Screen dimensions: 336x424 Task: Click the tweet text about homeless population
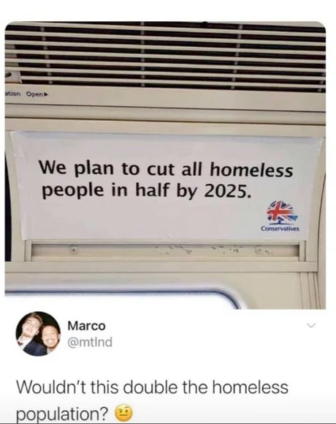[x=152, y=401]
